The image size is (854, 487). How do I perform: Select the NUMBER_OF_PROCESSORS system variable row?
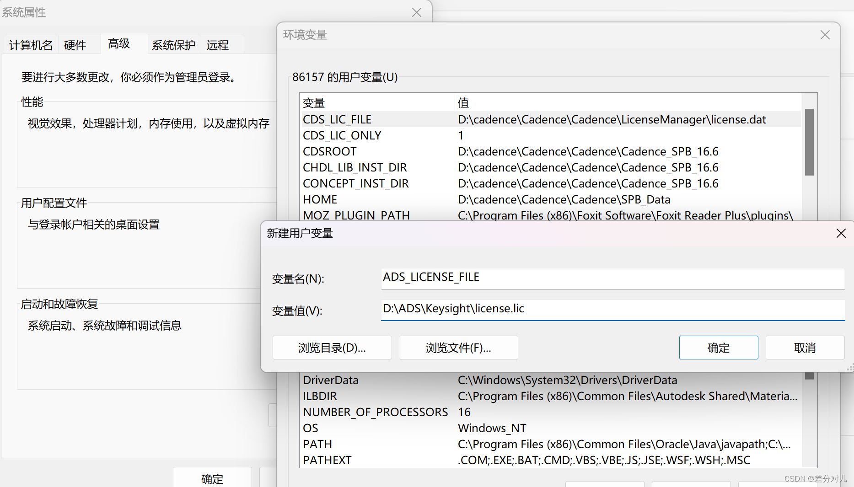pos(551,412)
